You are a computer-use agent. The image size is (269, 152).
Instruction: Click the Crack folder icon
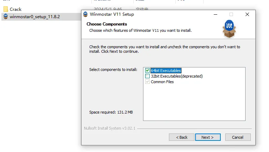tap(6, 9)
